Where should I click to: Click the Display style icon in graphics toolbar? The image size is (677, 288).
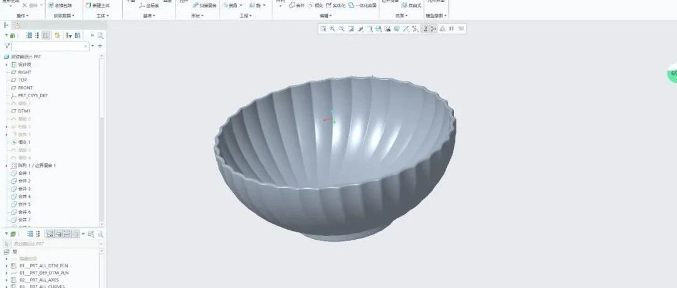[x=369, y=28]
